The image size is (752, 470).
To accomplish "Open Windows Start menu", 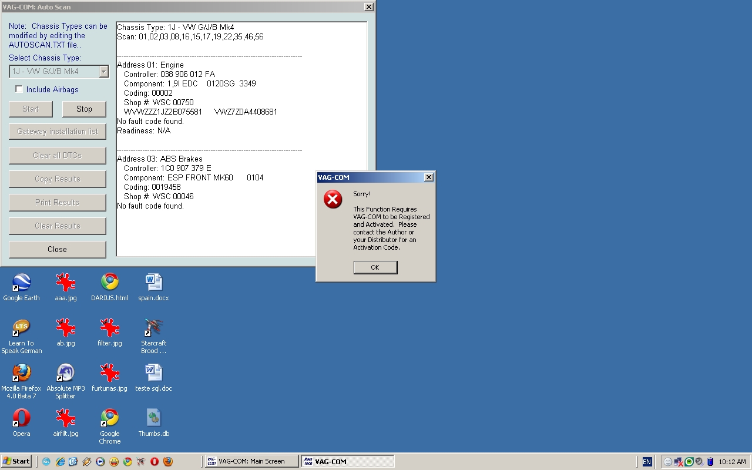I will click(16, 462).
